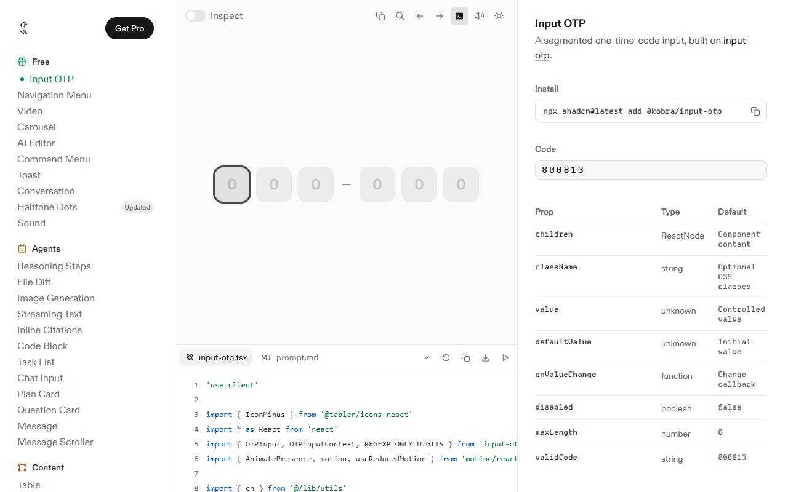Open Navigation Menu component page
Image resolution: width=788 pixels, height=492 pixels.
54,95
